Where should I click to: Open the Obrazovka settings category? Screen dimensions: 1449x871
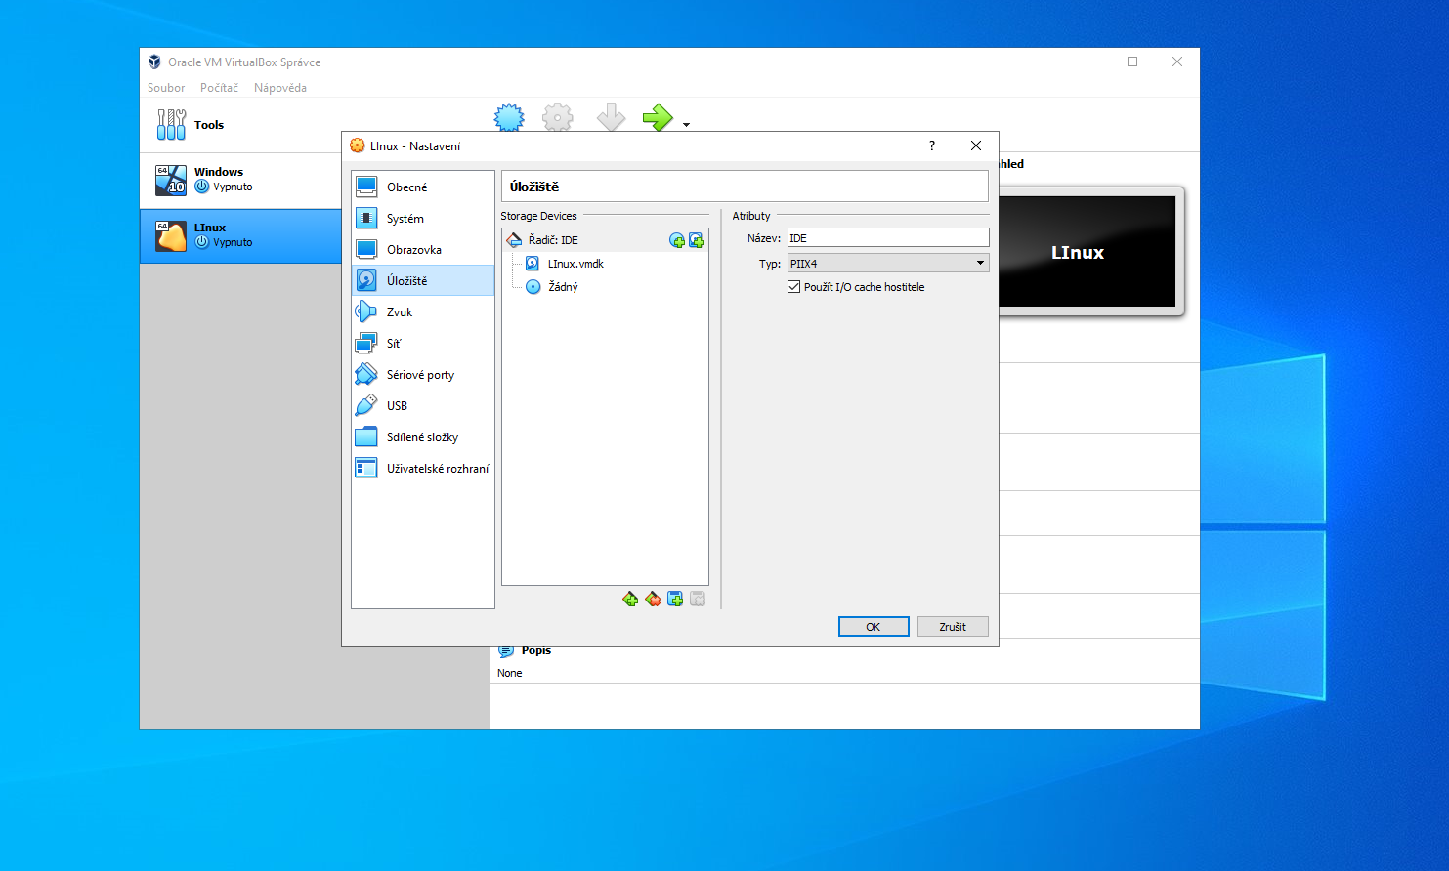point(423,250)
